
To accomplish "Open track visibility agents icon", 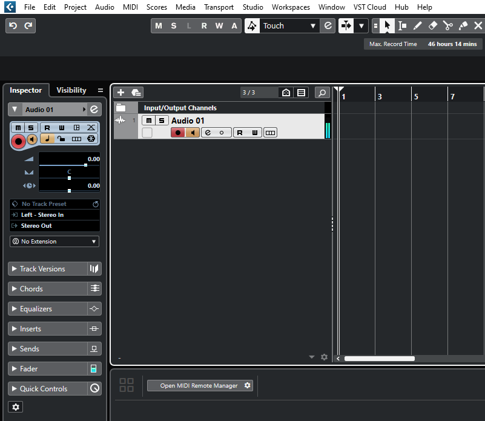I will coord(286,92).
